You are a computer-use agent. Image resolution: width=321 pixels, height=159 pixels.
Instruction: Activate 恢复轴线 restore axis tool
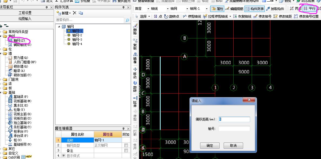tap(242, 16)
